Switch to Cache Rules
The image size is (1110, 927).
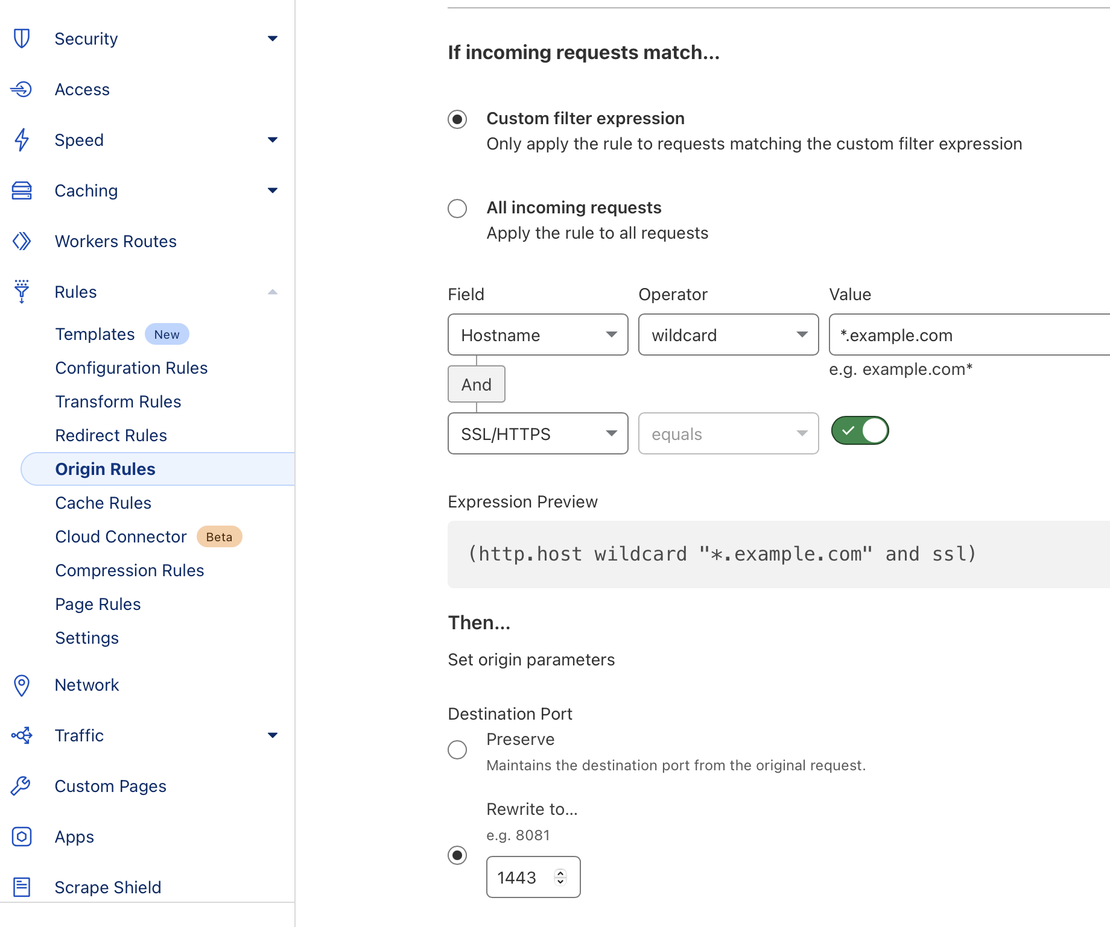pos(103,503)
